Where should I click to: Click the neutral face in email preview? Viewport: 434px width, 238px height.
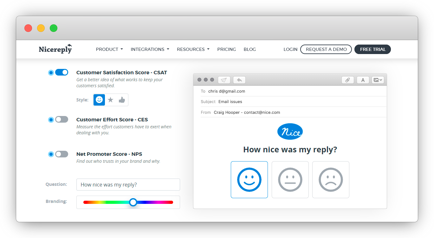[290, 180]
